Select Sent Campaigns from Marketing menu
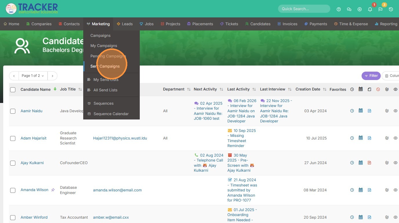Viewport: 399px width, 223px height. pos(105,66)
